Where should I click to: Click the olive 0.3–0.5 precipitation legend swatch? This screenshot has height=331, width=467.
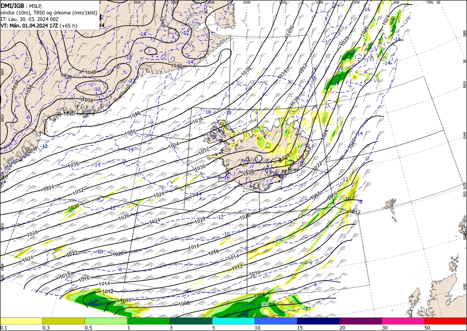click(x=64, y=321)
